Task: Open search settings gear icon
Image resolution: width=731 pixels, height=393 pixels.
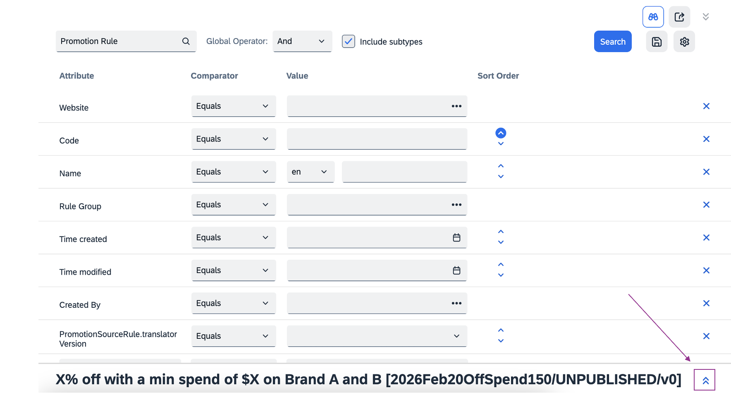Action: 684,42
